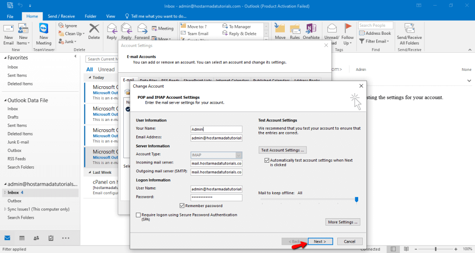Select the Team Email quick step

195,33
